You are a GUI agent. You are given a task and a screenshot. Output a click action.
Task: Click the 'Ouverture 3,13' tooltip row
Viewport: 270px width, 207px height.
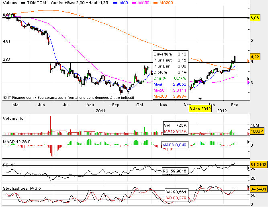(170, 54)
